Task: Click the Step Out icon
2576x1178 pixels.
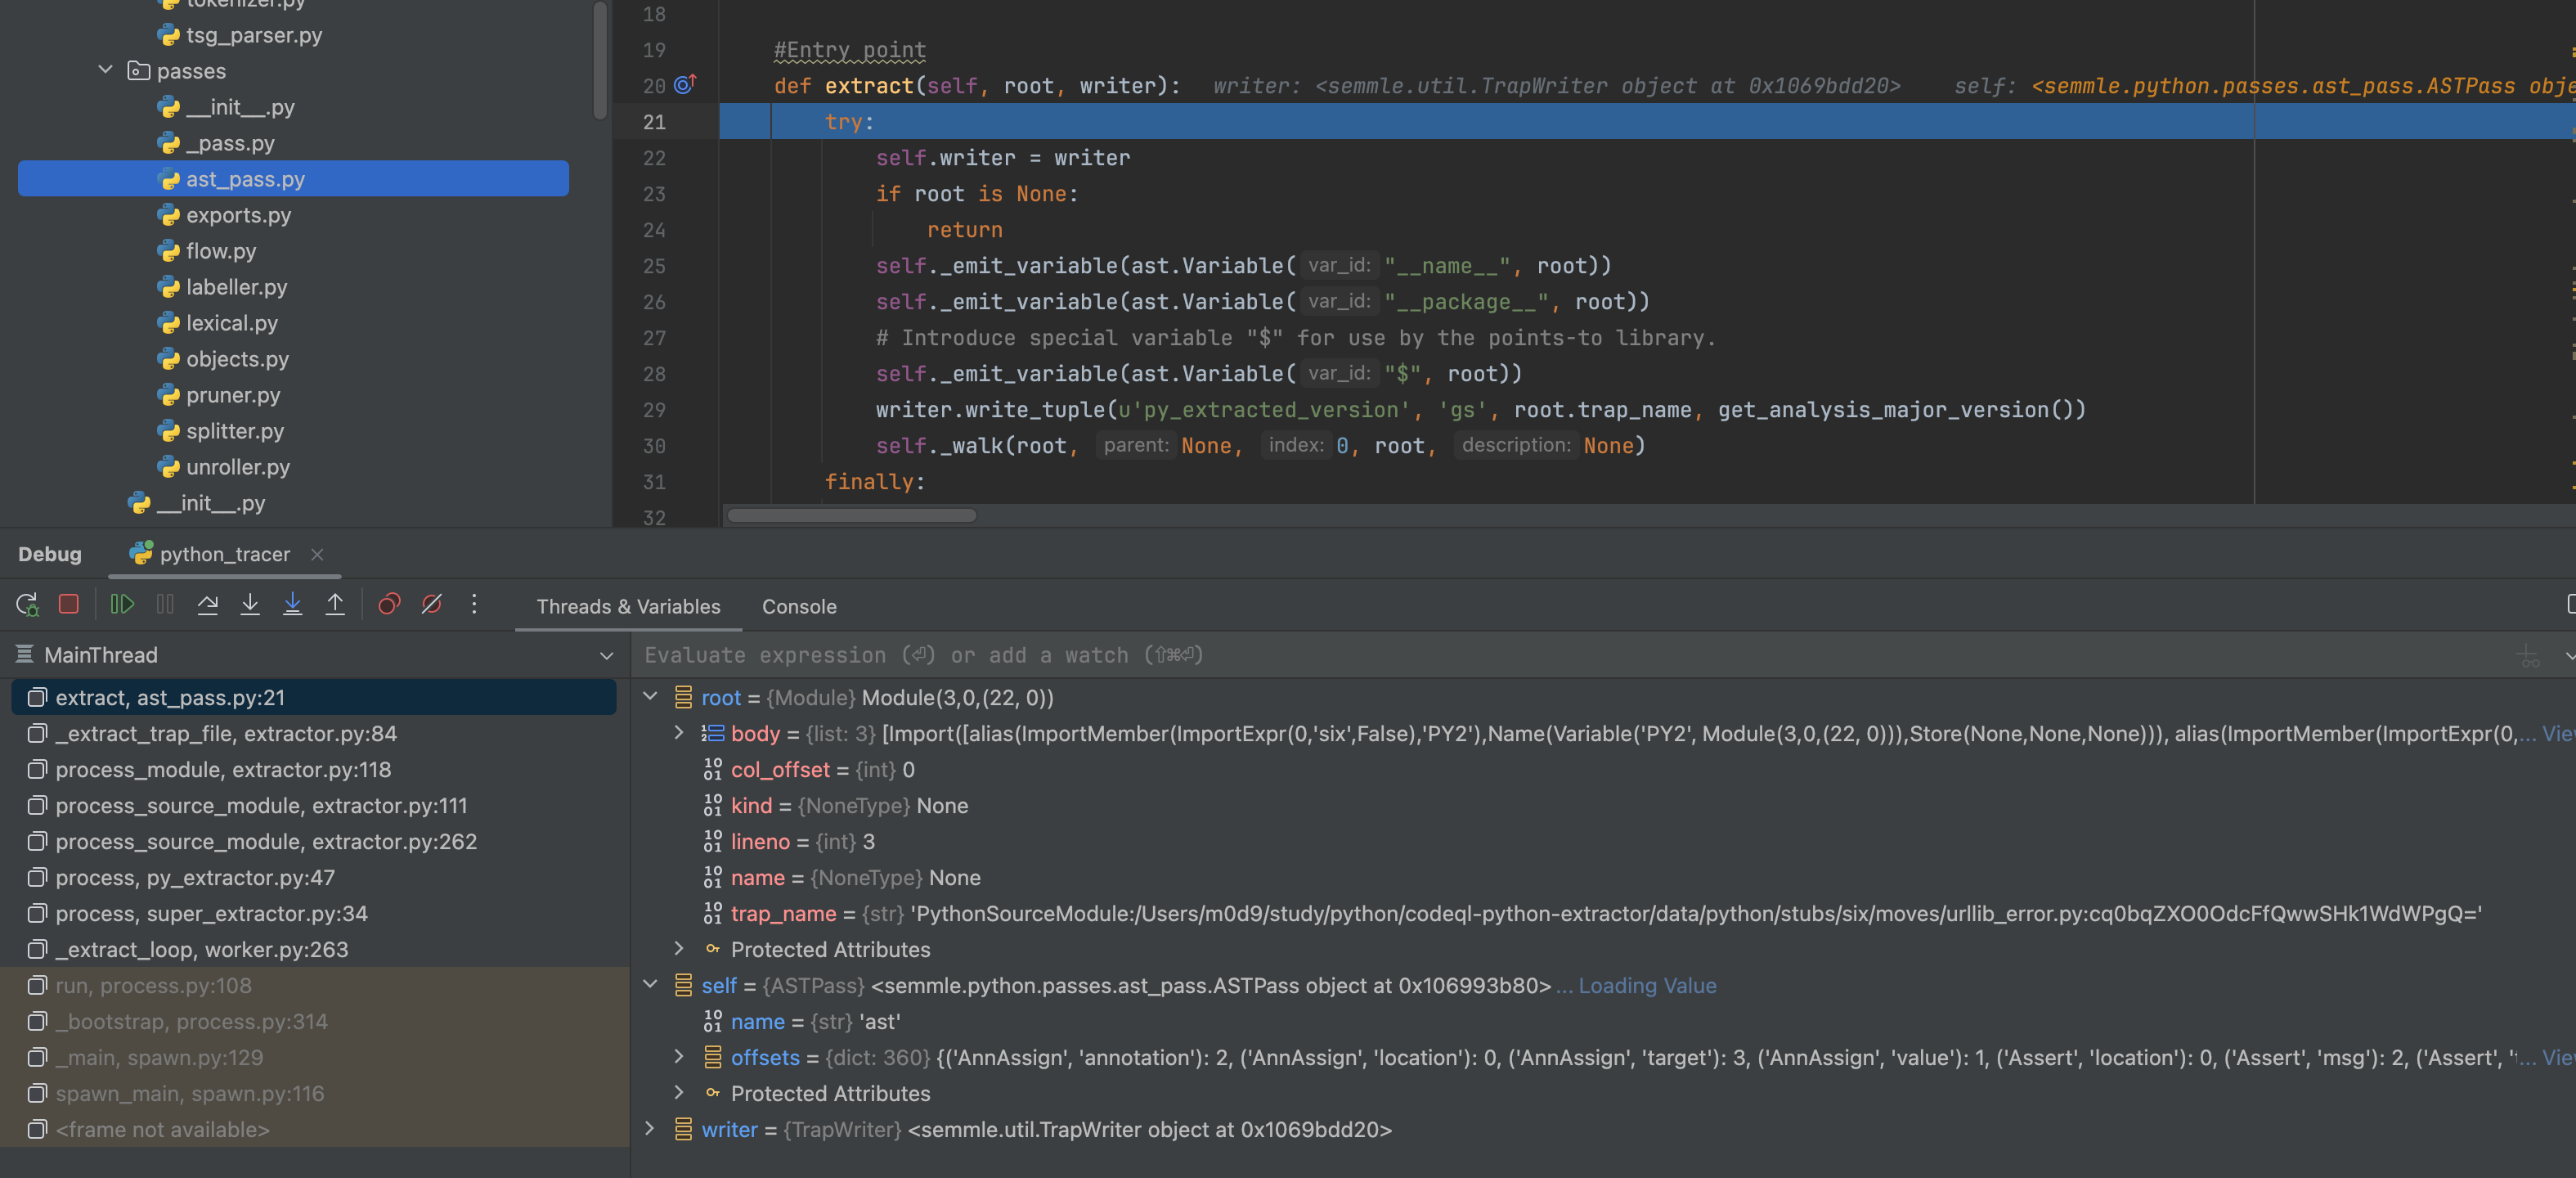Action: (335, 604)
